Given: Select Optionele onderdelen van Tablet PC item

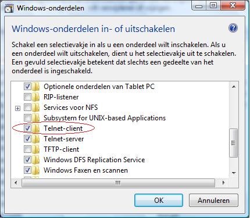Looking at the screenshot, I should coord(99,87).
